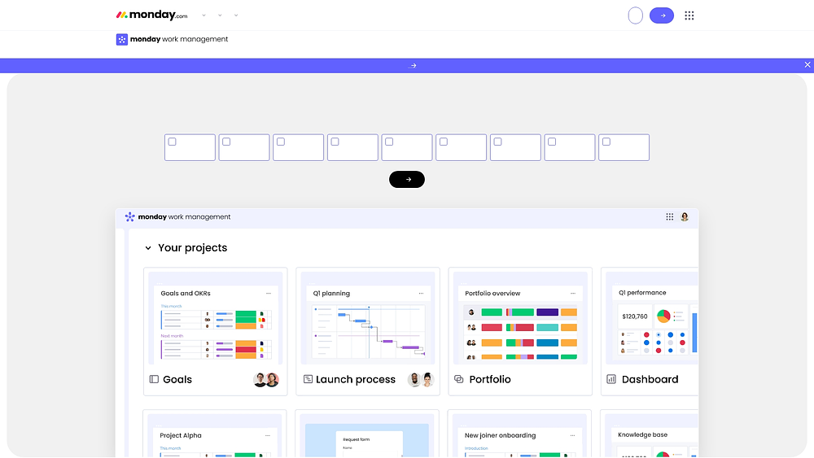Click the Dashboard card title
The width and height of the screenshot is (814, 458).
click(650, 380)
